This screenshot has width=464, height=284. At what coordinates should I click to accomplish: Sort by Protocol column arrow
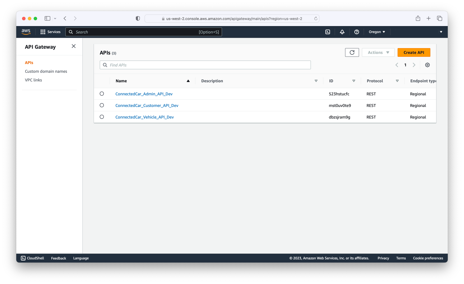click(x=397, y=81)
